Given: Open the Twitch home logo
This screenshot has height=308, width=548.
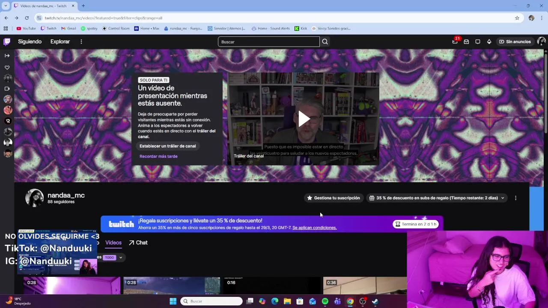Looking at the screenshot, I should pos(7,41).
